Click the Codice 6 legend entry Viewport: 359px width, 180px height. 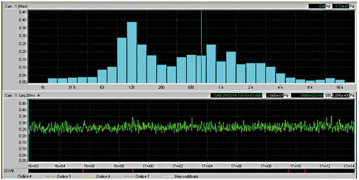tap(98, 176)
